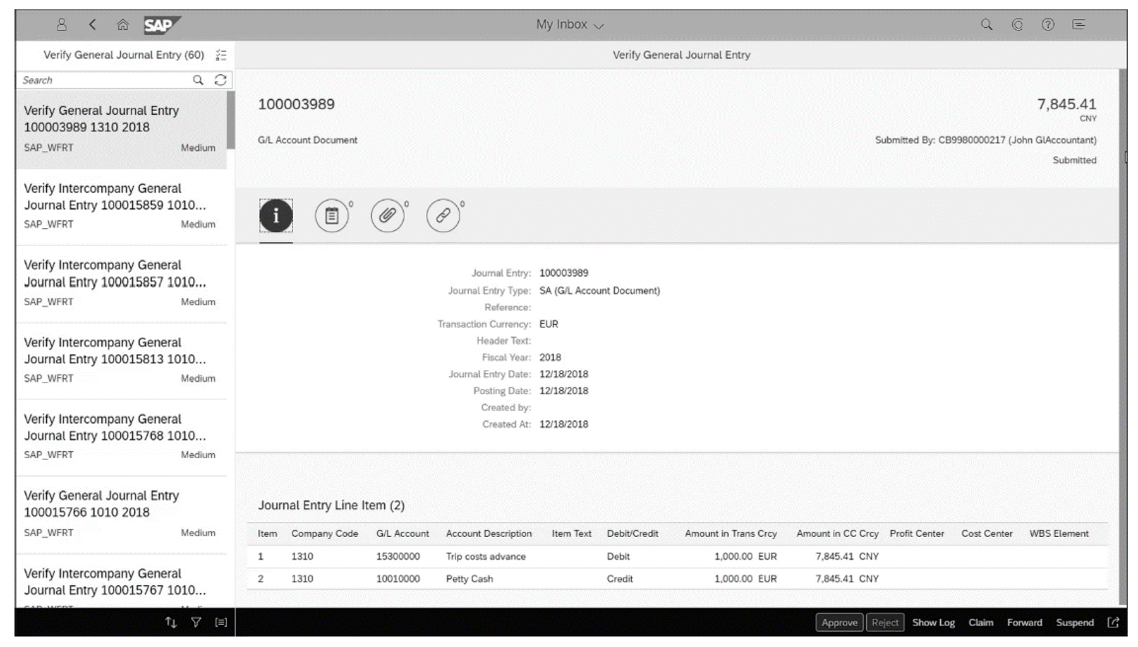Navigate home using the home icon
Screen dimensions: 1138x647
pos(124,25)
